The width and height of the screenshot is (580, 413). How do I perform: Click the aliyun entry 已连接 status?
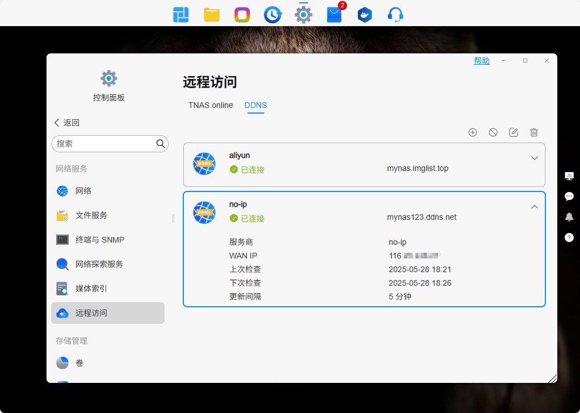[x=247, y=170]
